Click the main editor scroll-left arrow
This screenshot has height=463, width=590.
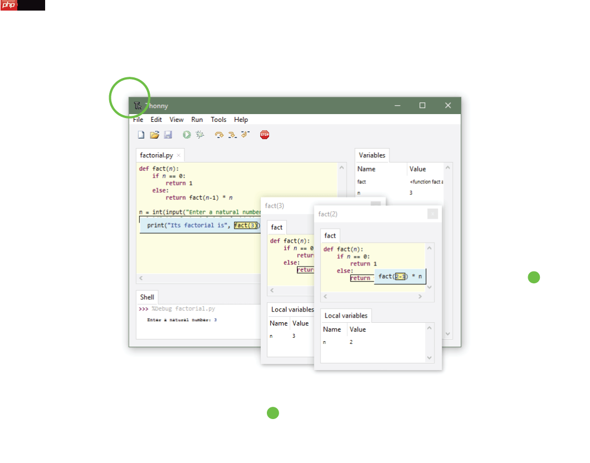click(x=141, y=278)
